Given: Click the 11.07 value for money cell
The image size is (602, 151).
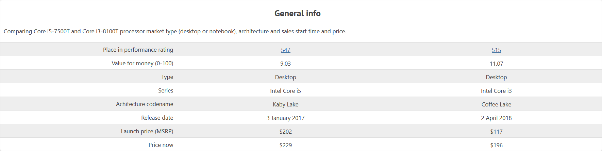Looking at the screenshot, I should point(496,64).
